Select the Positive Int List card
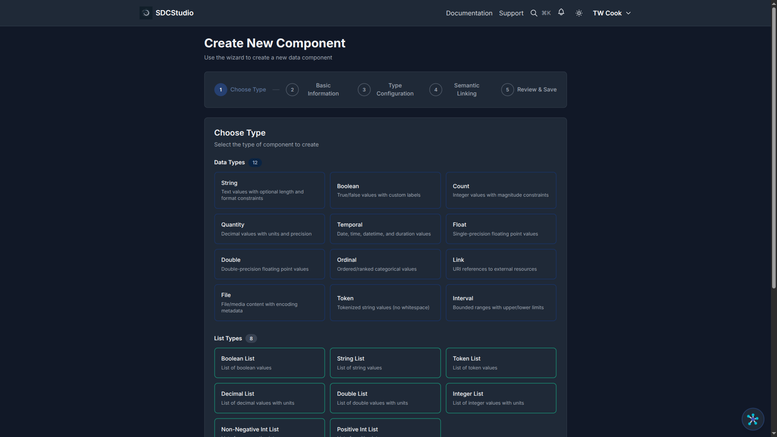This screenshot has width=777, height=437. [385, 430]
